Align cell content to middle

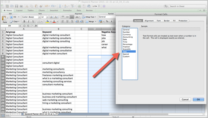tap(67, 17)
